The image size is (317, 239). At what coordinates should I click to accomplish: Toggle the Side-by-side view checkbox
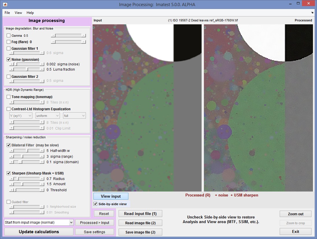click(95, 204)
